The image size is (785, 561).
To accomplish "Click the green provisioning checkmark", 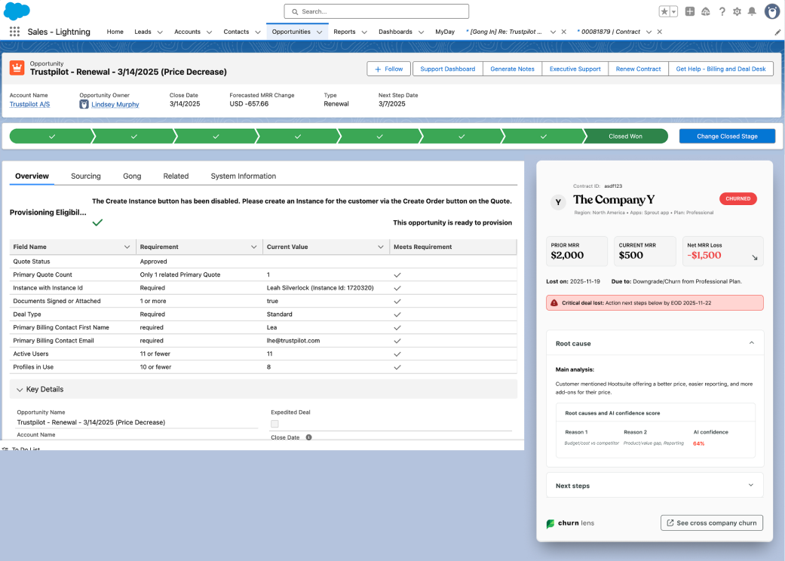I will pyautogui.click(x=97, y=222).
